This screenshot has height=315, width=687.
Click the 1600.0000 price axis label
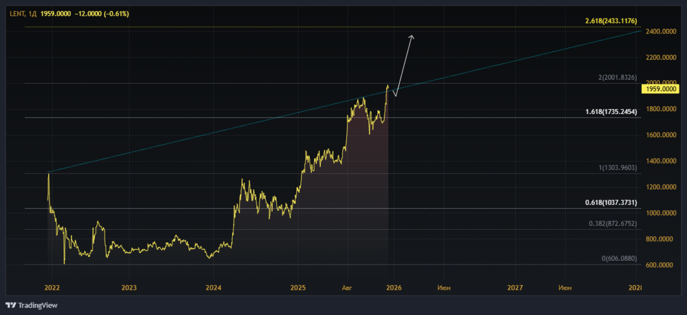[x=660, y=135]
